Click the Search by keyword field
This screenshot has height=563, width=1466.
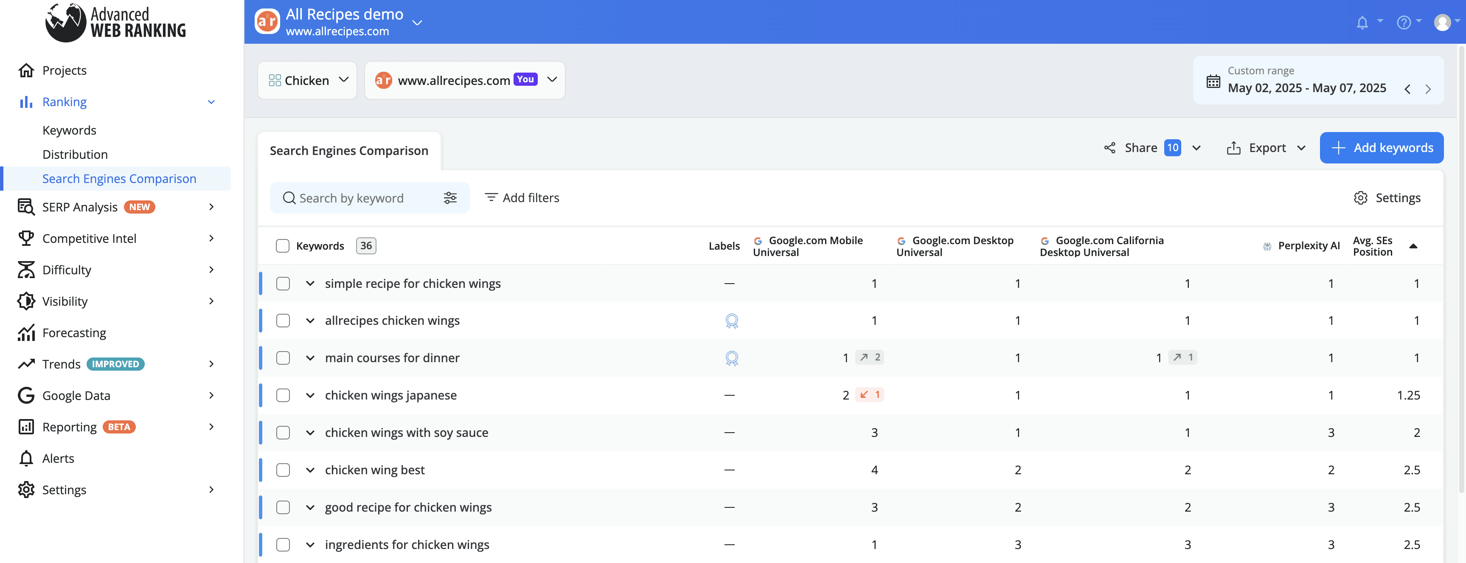(369, 197)
